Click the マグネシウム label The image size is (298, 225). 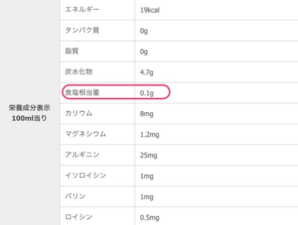point(85,134)
